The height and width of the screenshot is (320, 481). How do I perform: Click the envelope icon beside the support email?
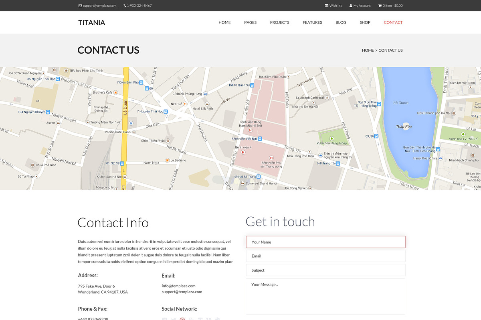pos(80,6)
